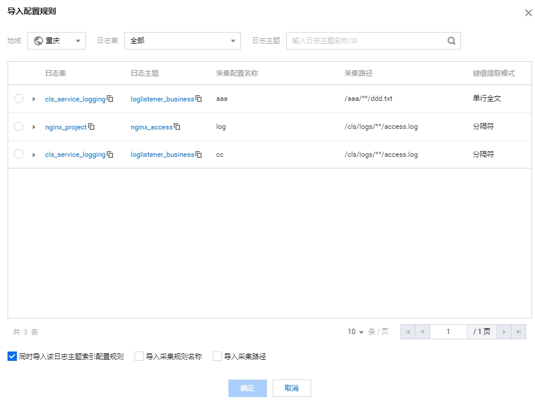The height and width of the screenshot is (404, 535).
Task: Open the 10 items per page selector
Action: click(x=356, y=332)
